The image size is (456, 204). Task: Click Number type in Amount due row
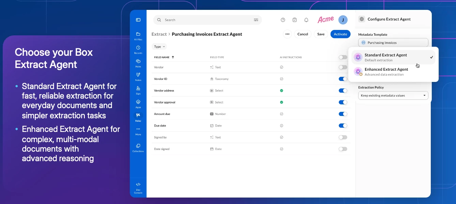click(221, 114)
